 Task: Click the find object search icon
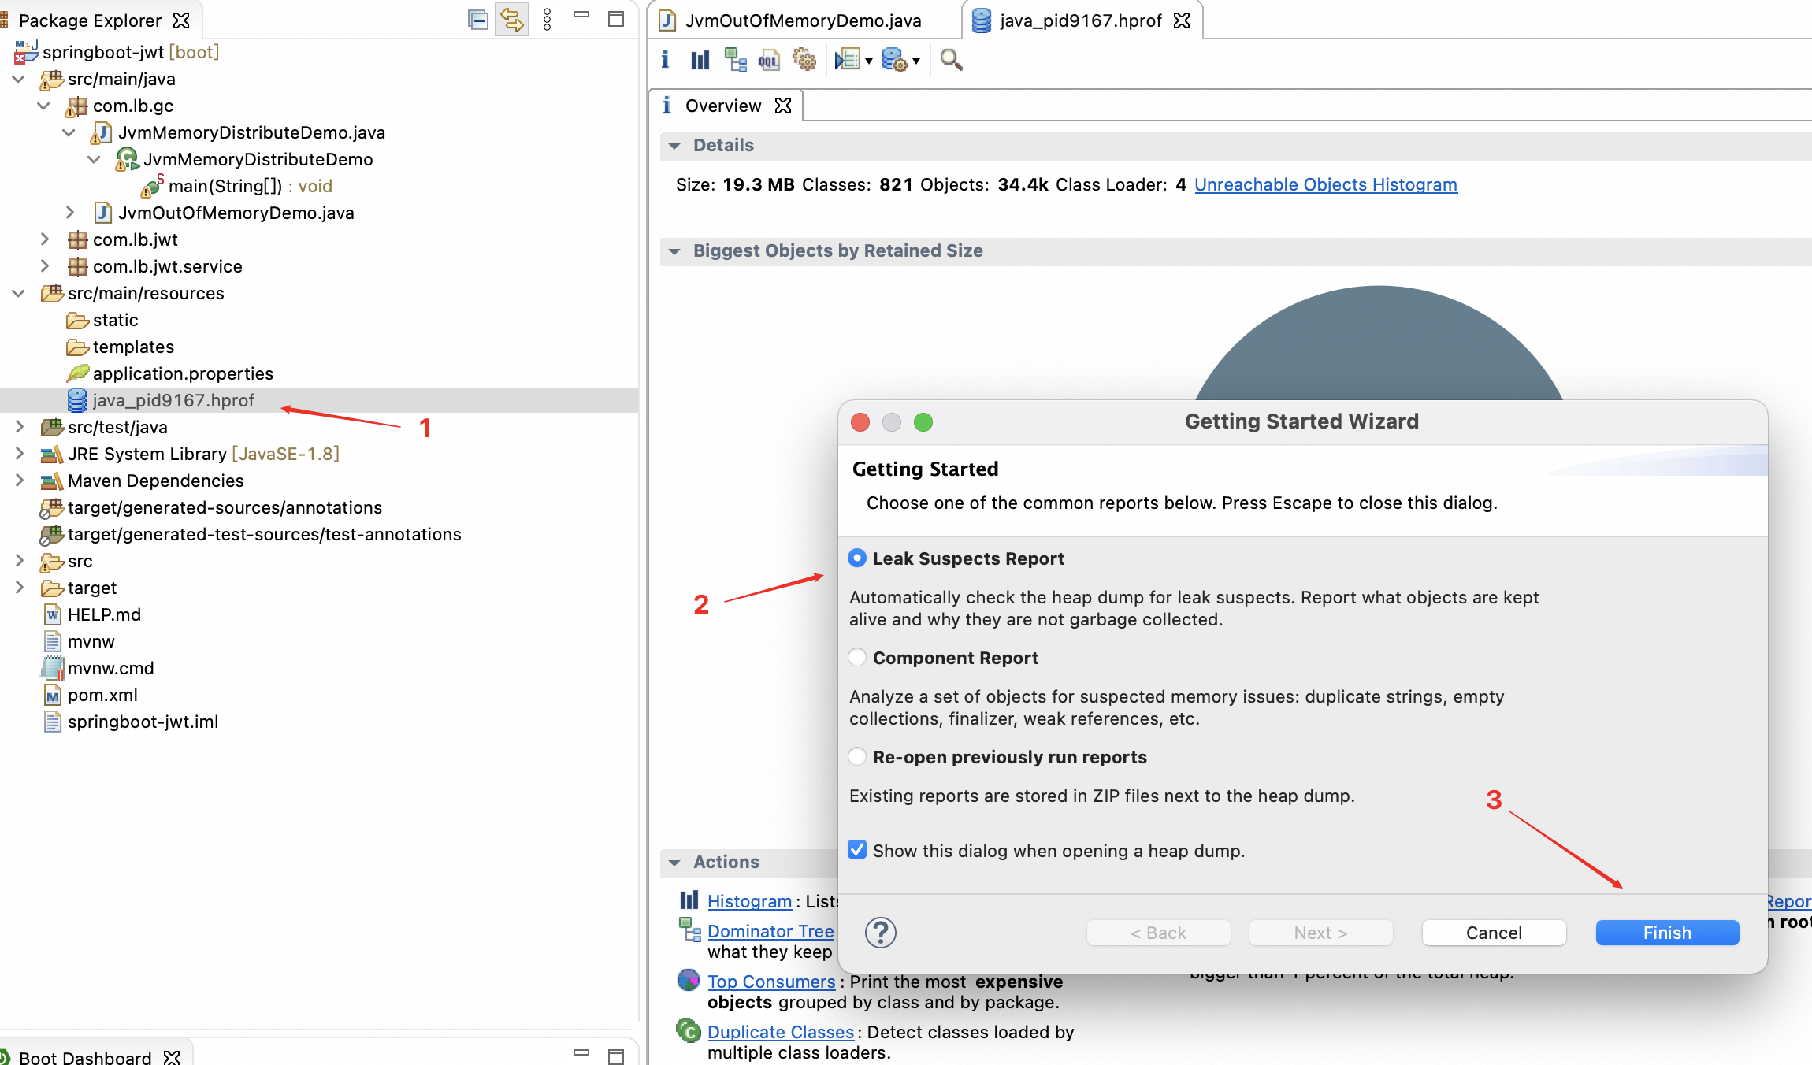coord(951,61)
